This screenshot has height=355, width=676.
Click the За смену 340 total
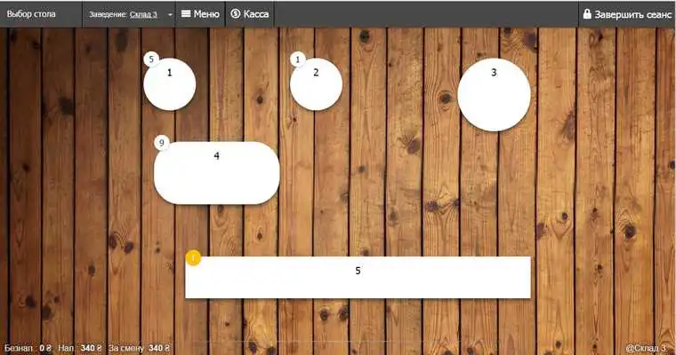(140, 348)
